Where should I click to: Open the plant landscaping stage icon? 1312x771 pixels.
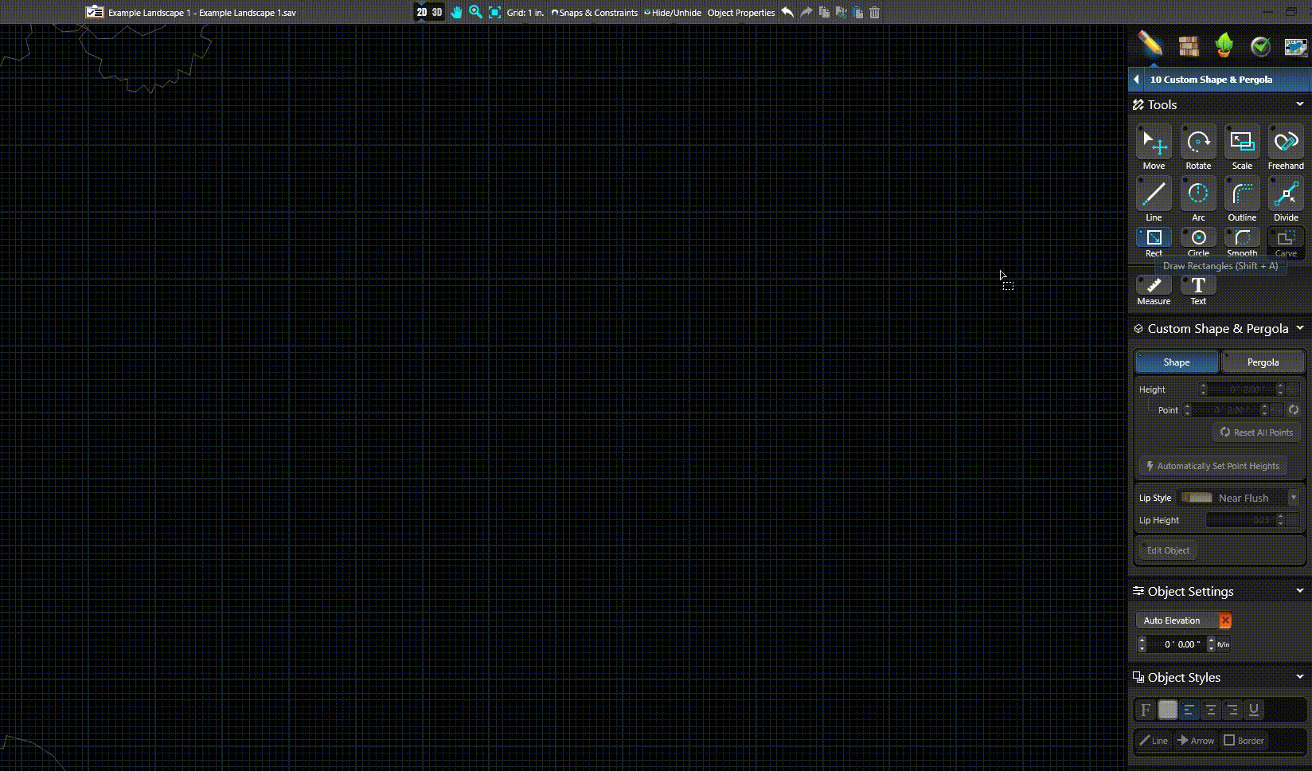pos(1224,45)
